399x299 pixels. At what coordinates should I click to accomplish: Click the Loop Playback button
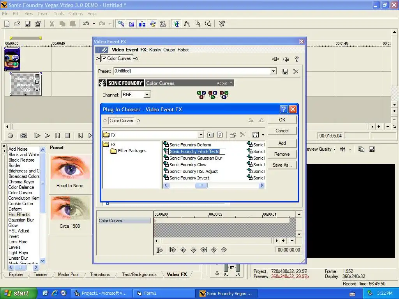coord(24,136)
